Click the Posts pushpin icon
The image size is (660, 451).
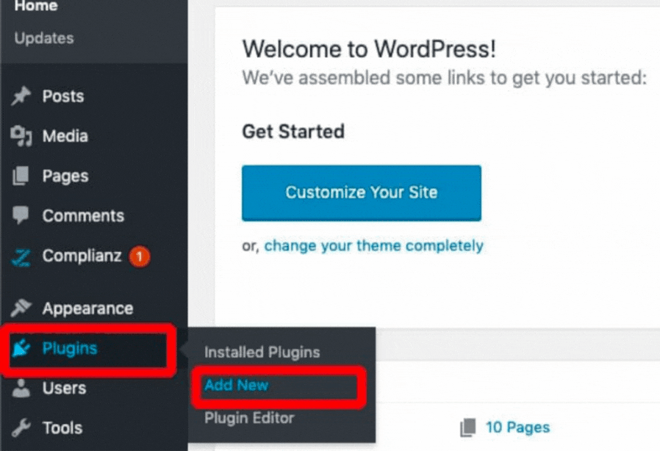click(x=21, y=96)
